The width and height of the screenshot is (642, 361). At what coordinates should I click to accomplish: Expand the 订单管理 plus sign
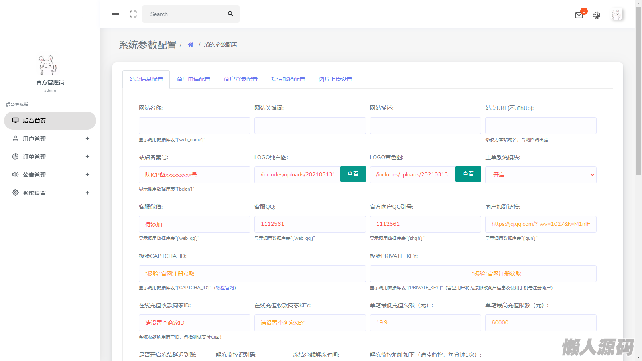(87, 157)
